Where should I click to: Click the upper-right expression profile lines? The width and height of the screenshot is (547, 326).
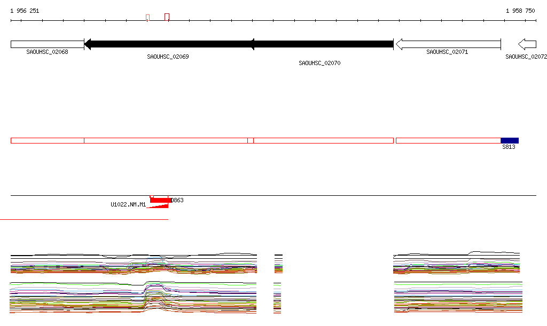457,263
